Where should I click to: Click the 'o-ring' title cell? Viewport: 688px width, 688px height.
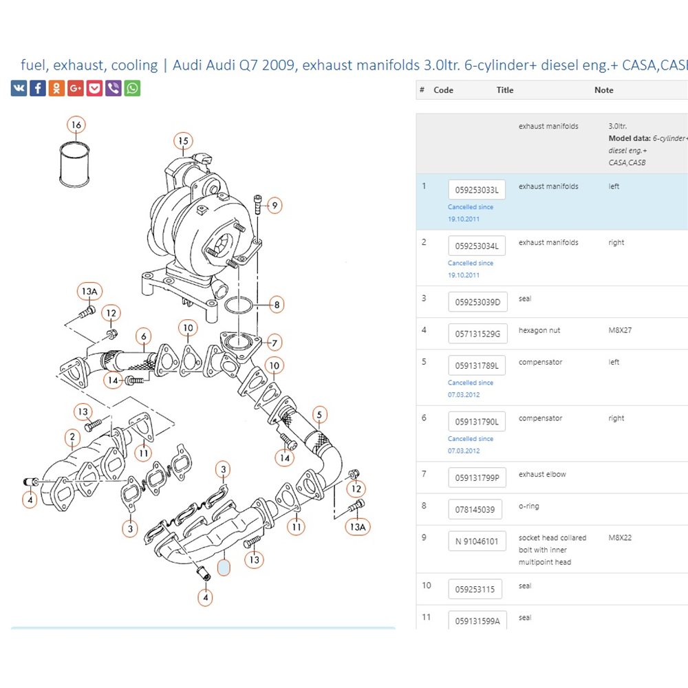pyautogui.click(x=528, y=506)
